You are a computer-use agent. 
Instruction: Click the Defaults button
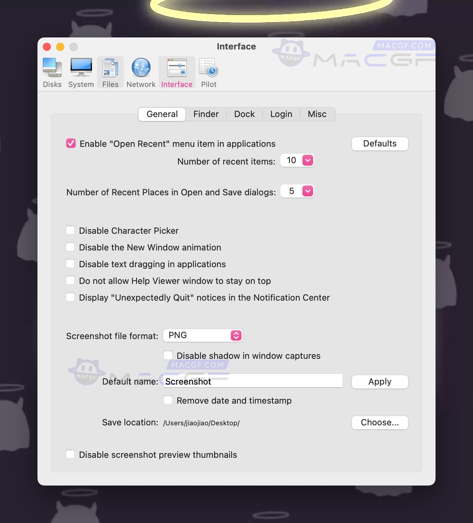[380, 143]
